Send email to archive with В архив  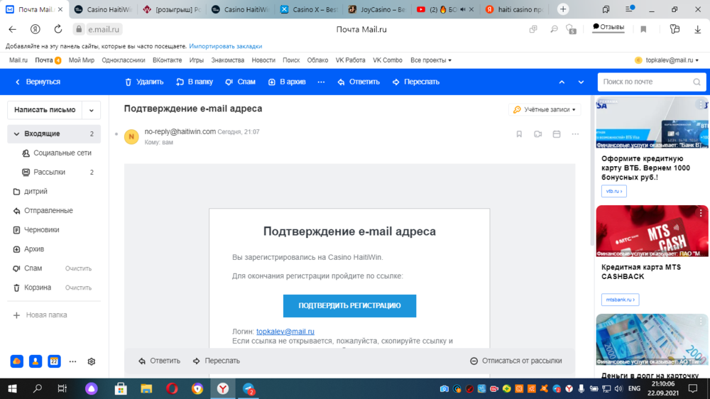click(287, 82)
